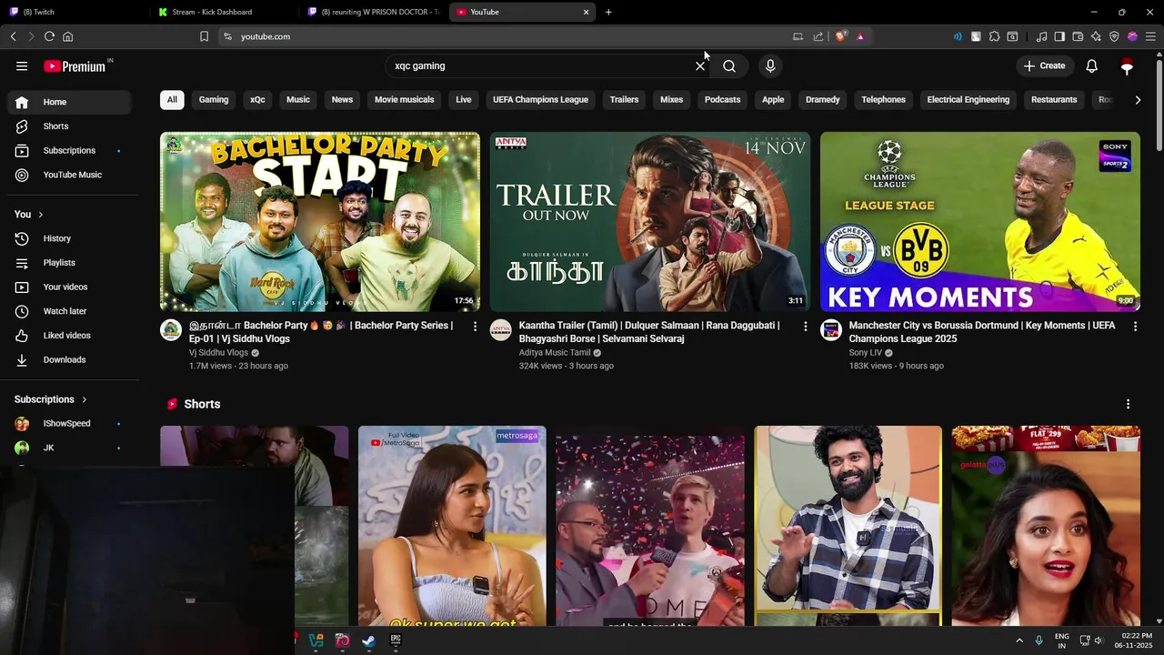Open Vj Siddhu Vlogs channel avatar
The image size is (1164, 655).
pyautogui.click(x=171, y=330)
